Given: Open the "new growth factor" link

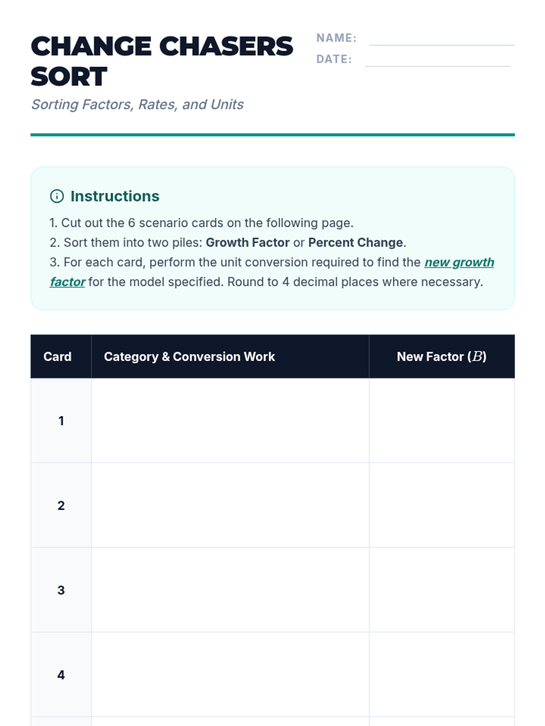Looking at the screenshot, I should point(459,262).
